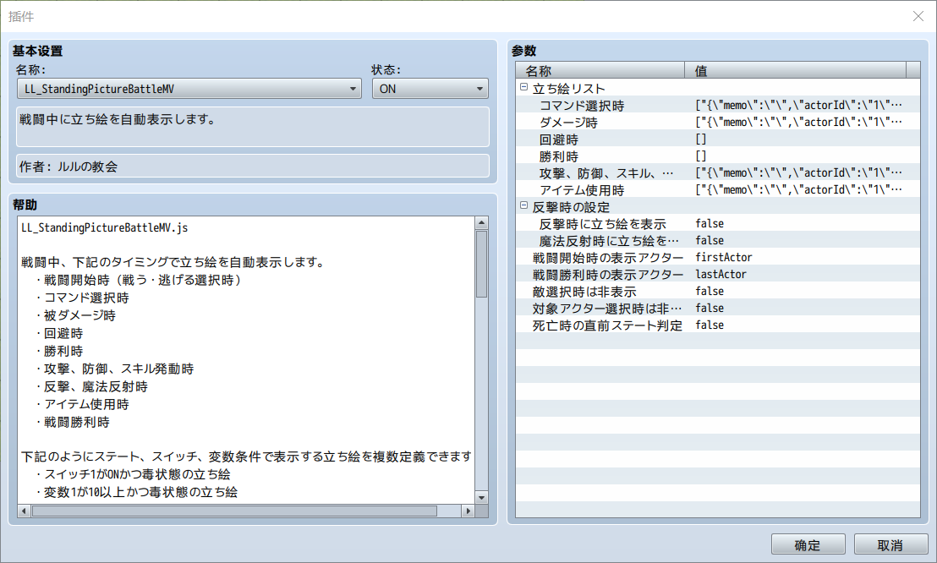Image resolution: width=937 pixels, height=563 pixels.
Task: Select the ダメージ時 parameter row
Action: click(x=718, y=122)
